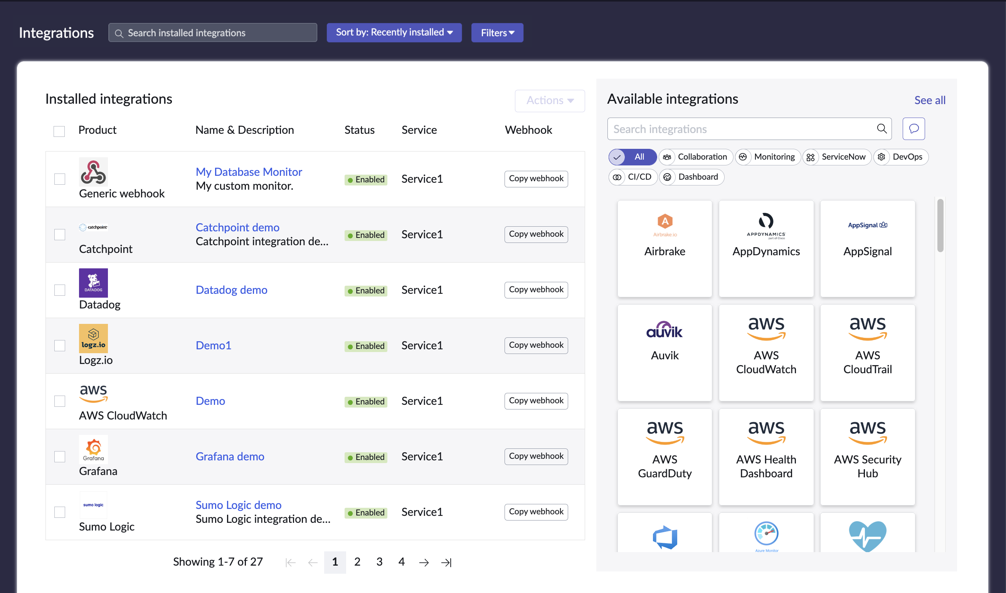Click the next page arrow icon
Image resolution: width=1006 pixels, height=593 pixels.
(424, 562)
